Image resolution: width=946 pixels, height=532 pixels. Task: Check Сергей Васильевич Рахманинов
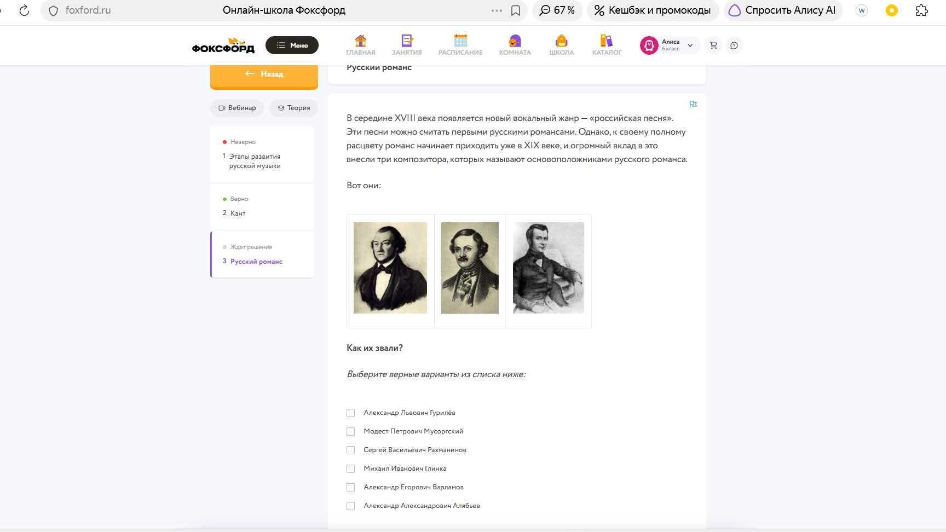(x=350, y=450)
